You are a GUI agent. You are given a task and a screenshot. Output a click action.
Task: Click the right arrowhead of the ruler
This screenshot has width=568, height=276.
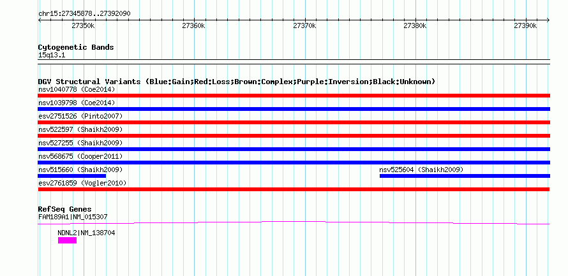coord(548,20)
